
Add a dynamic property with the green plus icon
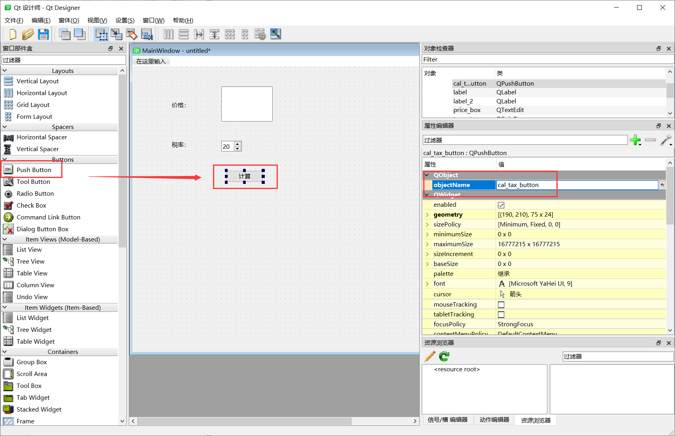pyautogui.click(x=636, y=140)
